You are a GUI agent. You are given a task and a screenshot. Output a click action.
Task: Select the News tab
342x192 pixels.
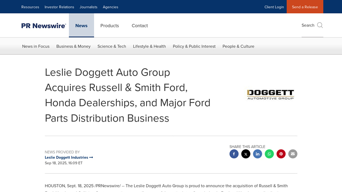coord(81,26)
